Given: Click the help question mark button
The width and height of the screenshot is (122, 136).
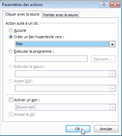Looking at the screenshot, I should 104,5.
